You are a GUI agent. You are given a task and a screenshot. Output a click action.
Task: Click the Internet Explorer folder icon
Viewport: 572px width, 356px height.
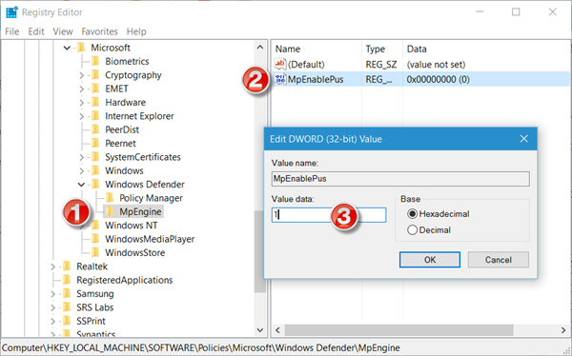click(95, 116)
